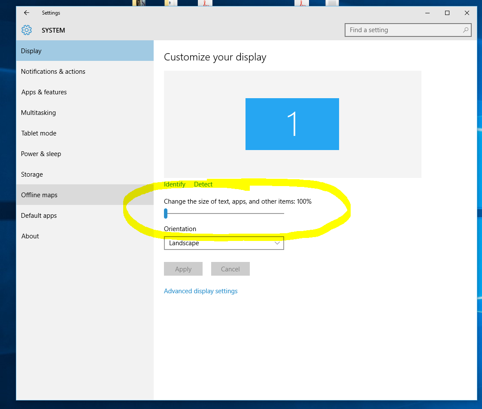Open Advanced display settings
Viewport: 482px width, 409px height.
coord(201,291)
